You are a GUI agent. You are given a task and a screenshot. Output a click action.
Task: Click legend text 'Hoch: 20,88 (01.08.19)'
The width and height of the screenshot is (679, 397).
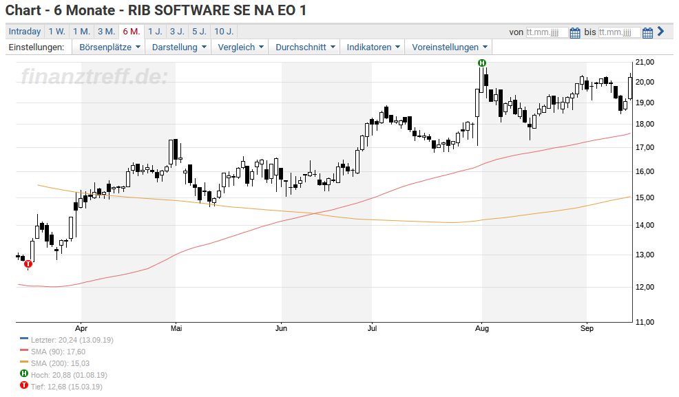pyautogui.click(x=69, y=375)
